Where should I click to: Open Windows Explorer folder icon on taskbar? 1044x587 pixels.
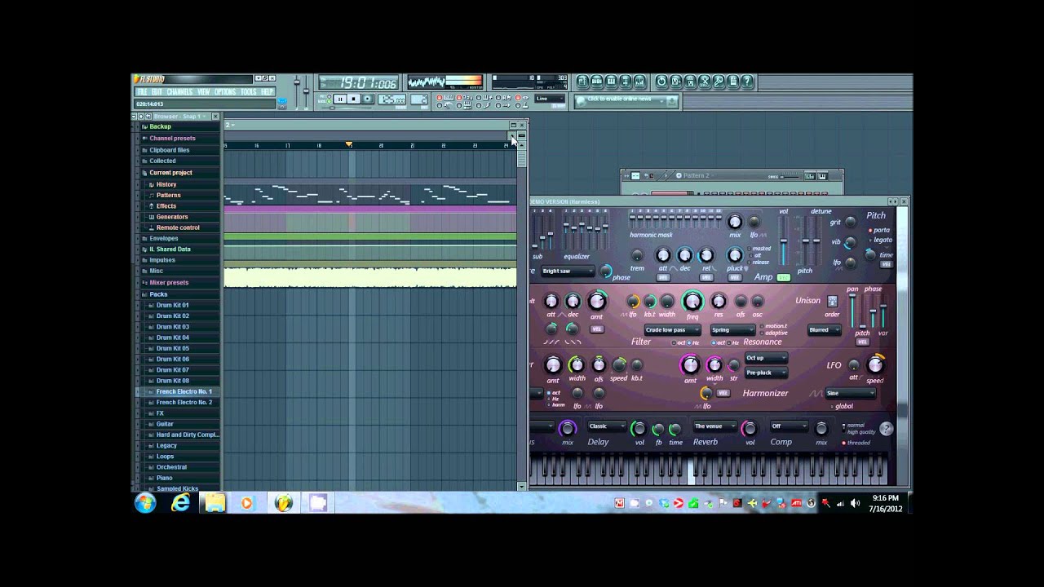[215, 503]
